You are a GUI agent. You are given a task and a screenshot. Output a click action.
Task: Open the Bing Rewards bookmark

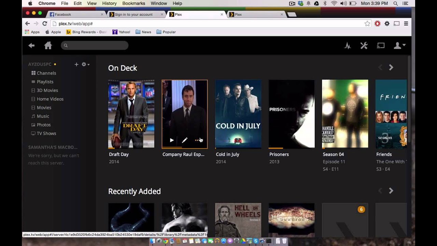[x=86, y=32]
